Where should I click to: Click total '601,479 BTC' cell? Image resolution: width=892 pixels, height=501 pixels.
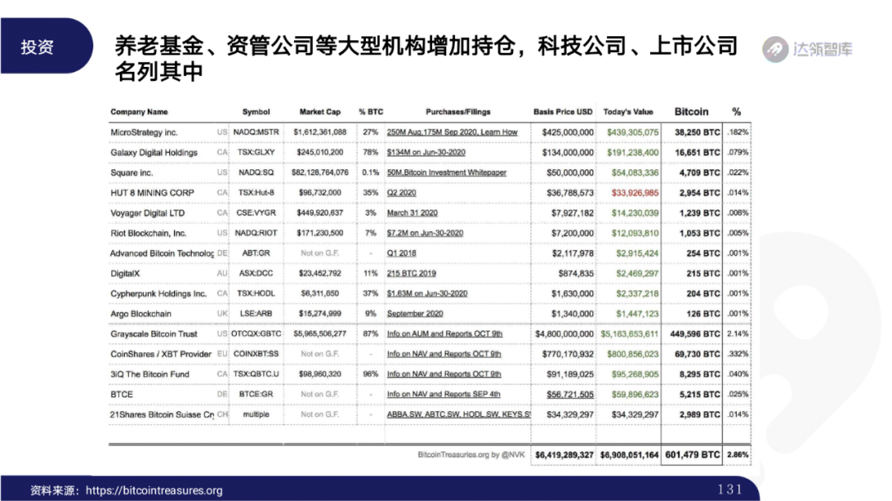point(692,455)
